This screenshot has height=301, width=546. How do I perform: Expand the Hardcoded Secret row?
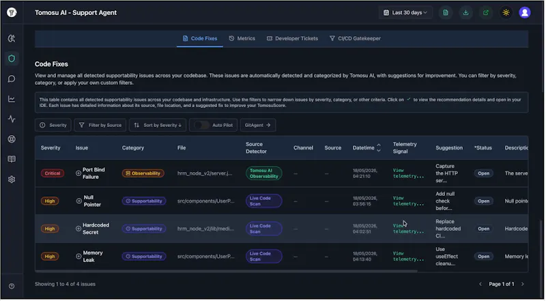pos(78,229)
